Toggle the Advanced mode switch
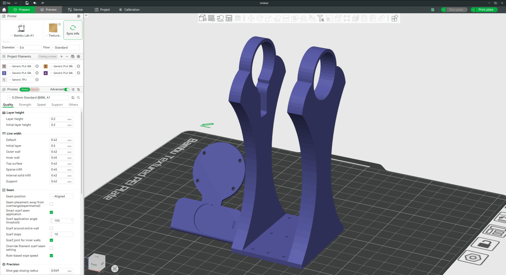 [67, 89]
